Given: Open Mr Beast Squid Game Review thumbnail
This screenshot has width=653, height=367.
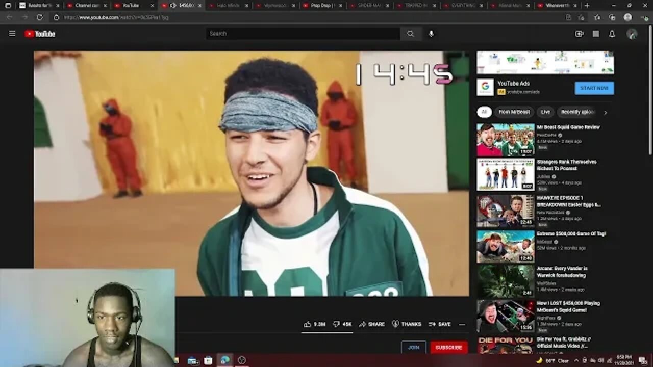Looking at the screenshot, I should [x=506, y=140].
